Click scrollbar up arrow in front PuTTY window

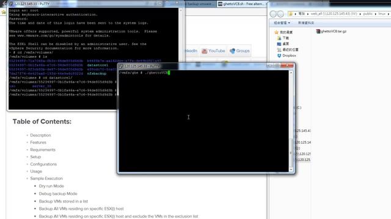coord(291,72)
